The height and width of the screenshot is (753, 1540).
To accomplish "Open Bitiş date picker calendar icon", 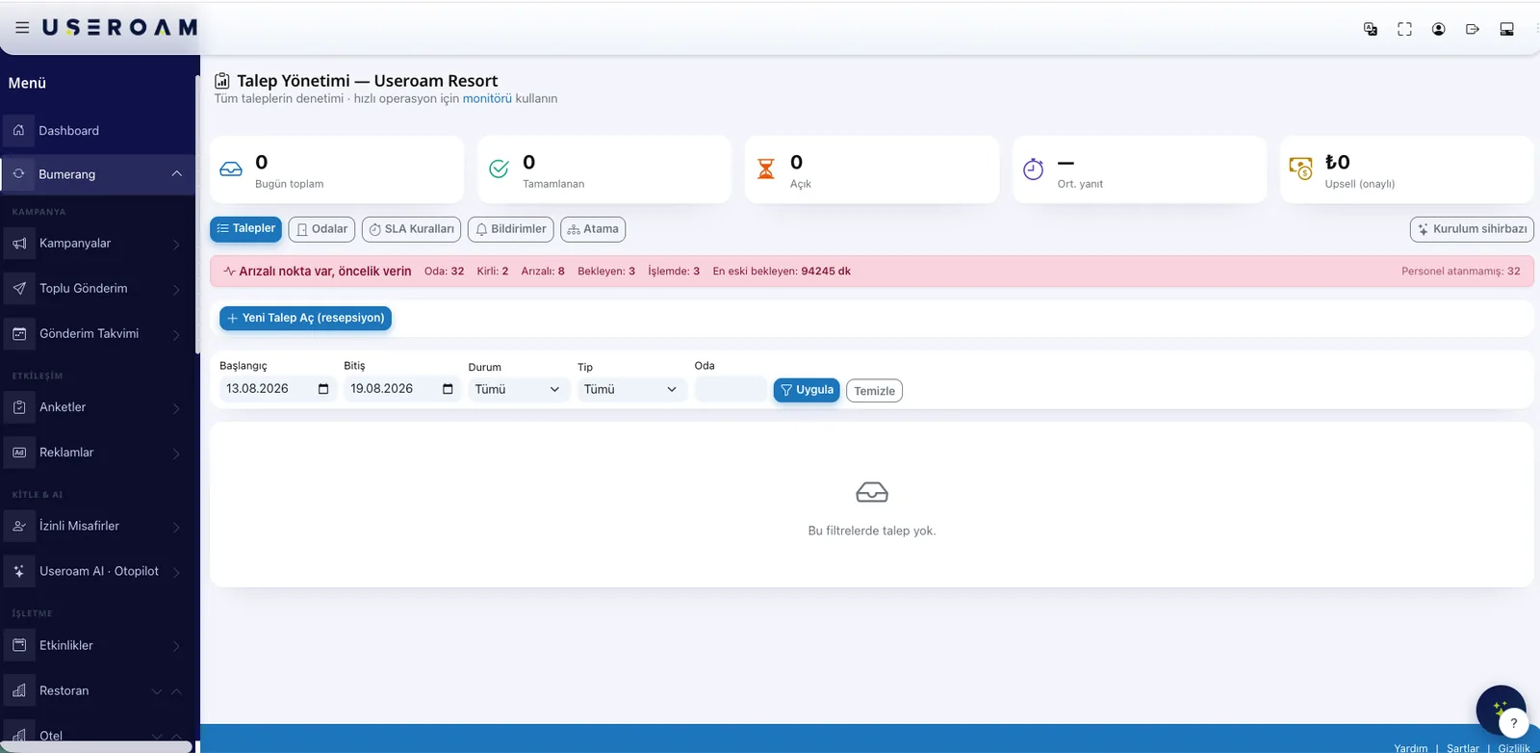I will [448, 389].
